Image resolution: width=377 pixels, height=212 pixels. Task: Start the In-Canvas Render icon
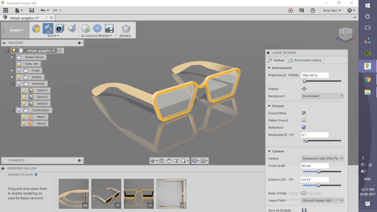coord(86,28)
